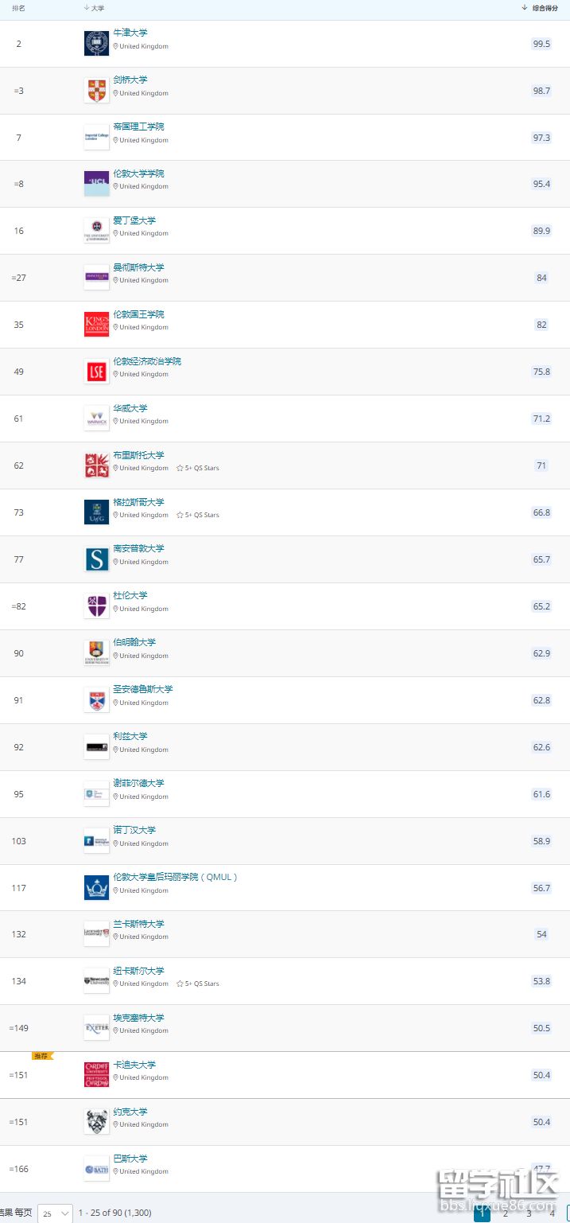Click the 排名 column header

[18, 8]
